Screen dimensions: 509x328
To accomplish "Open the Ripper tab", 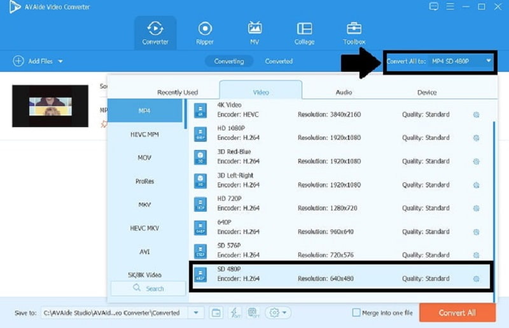I will tap(205, 33).
